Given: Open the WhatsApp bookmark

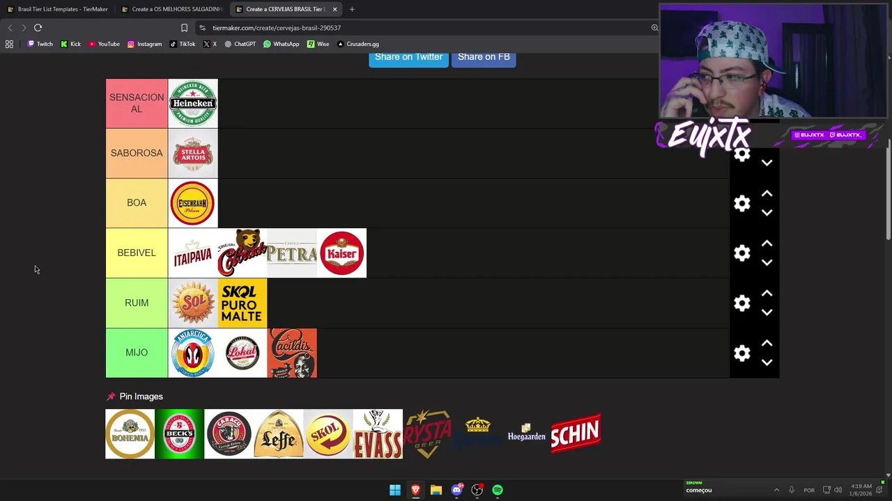Looking at the screenshot, I should tap(281, 44).
